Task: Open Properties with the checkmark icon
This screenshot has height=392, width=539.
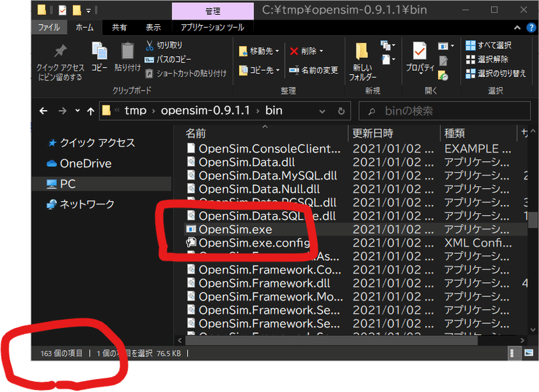Action: point(420,51)
